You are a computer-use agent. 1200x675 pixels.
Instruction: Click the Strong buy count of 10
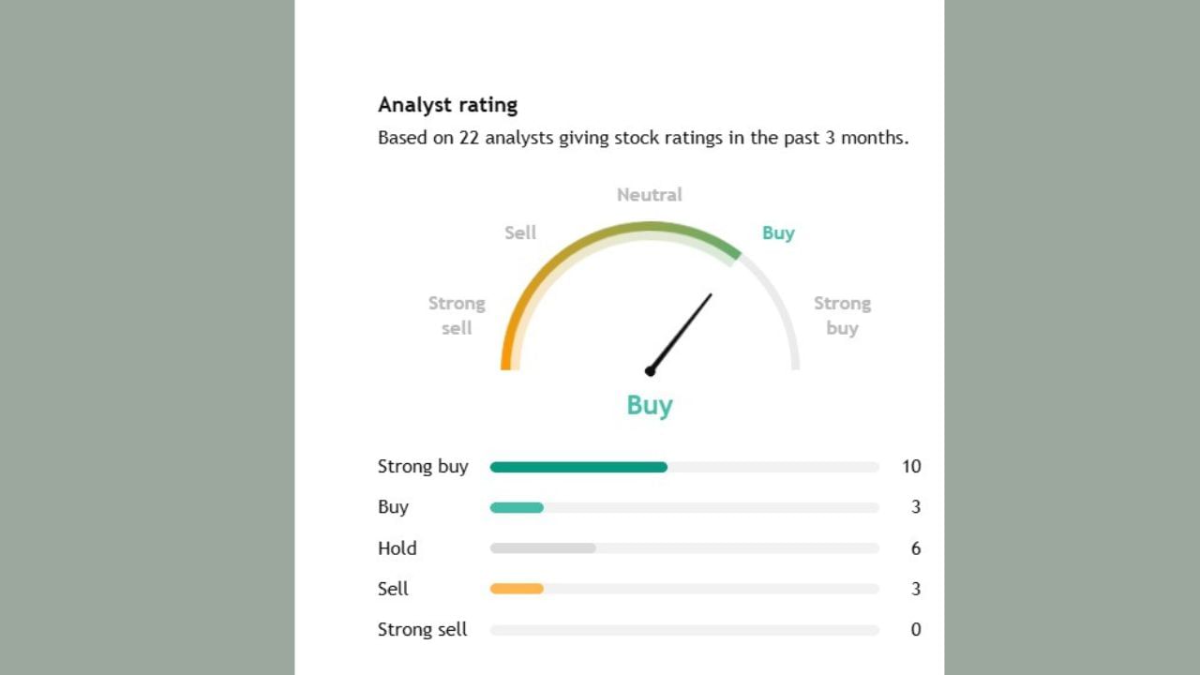click(911, 467)
